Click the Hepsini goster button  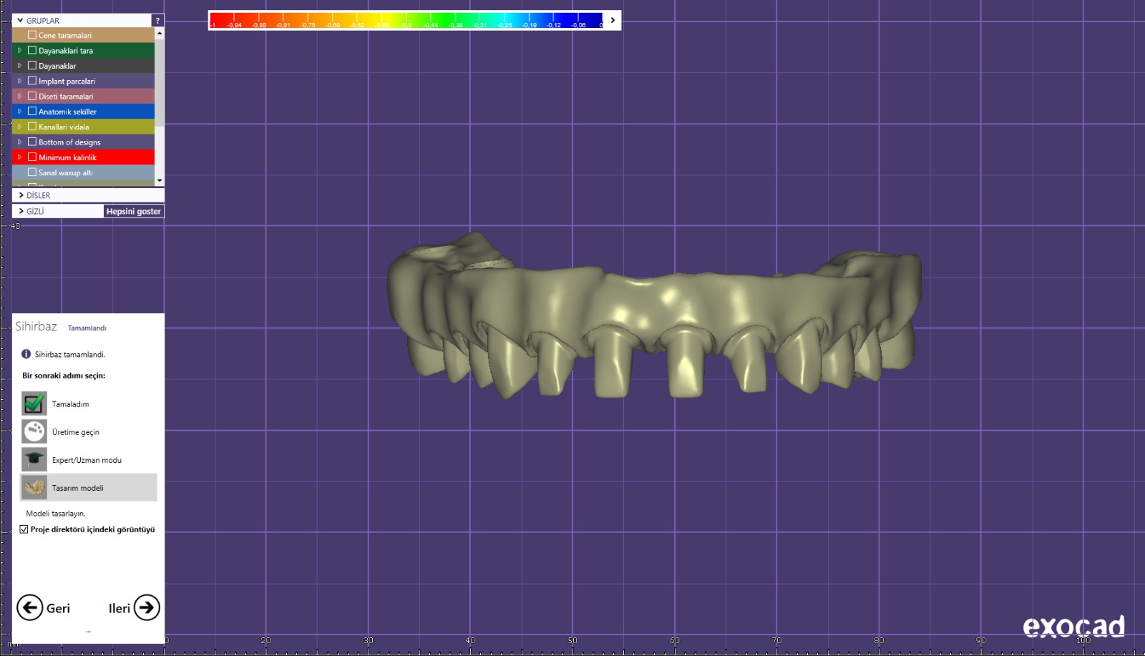[134, 211]
